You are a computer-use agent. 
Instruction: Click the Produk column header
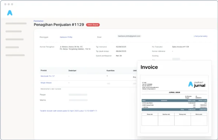pyautogui.click(x=44, y=71)
